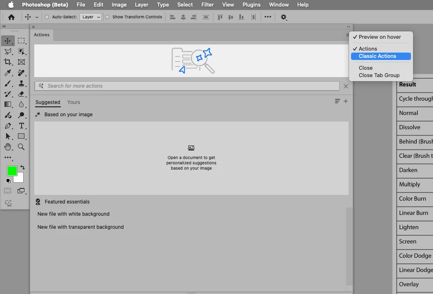The width and height of the screenshot is (433, 294).
Task: Select the Dodge tool
Action: pyautogui.click(x=21, y=115)
